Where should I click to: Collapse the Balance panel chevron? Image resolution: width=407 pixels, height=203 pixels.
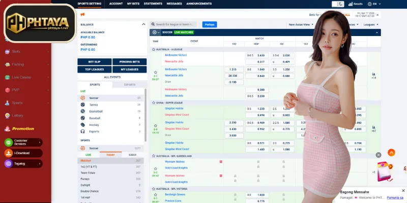(143, 24)
